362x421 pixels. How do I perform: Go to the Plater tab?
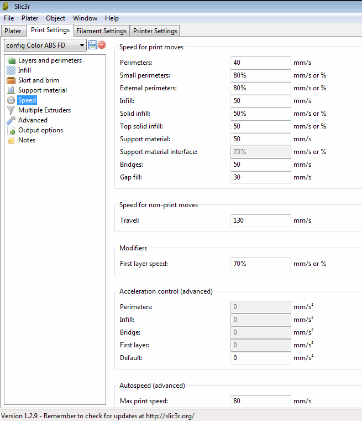click(x=13, y=31)
